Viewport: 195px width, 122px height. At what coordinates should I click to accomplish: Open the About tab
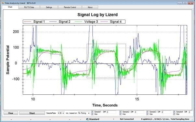click(x=90, y=7)
